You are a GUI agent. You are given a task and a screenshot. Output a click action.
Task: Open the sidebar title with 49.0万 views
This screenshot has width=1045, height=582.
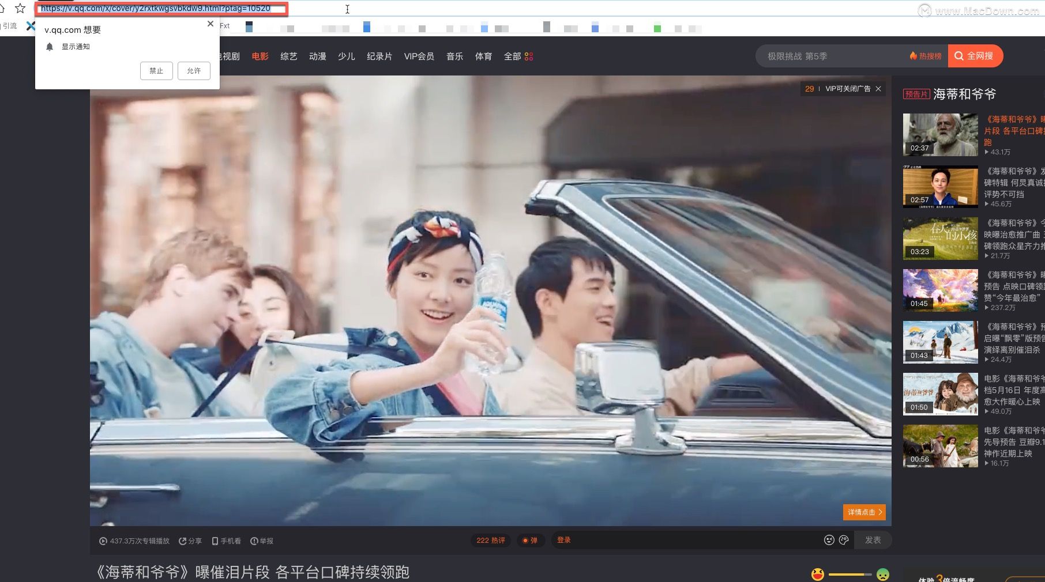(1014, 390)
